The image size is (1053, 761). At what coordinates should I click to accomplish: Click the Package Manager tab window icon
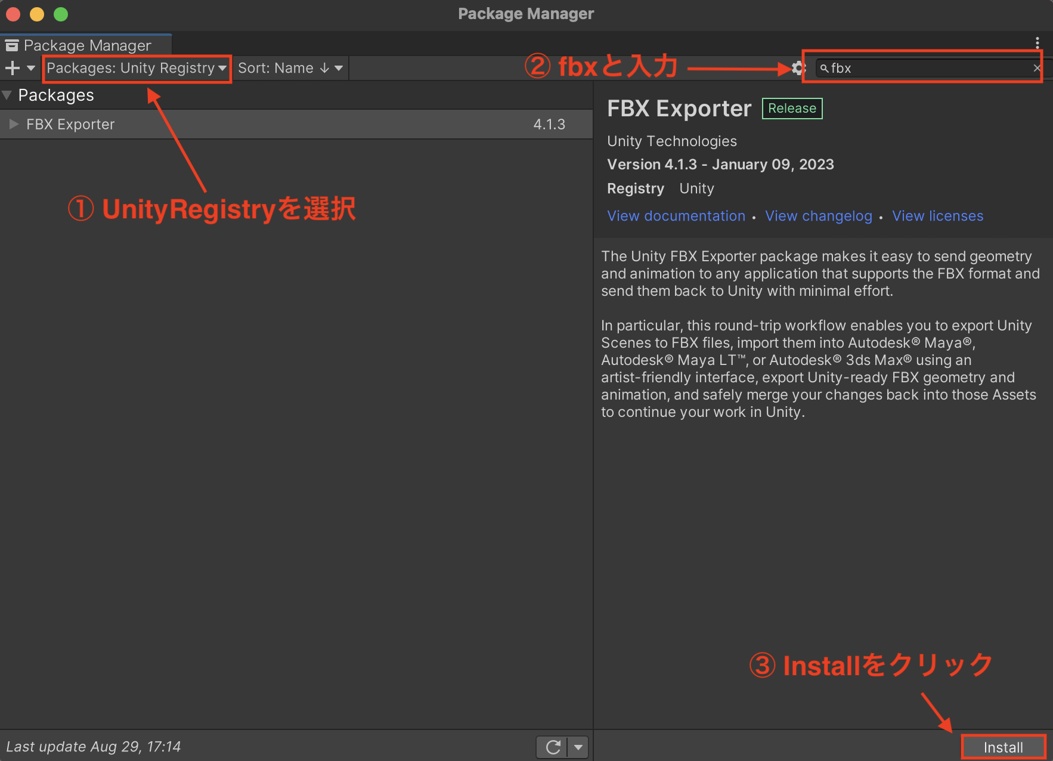(12, 45)
